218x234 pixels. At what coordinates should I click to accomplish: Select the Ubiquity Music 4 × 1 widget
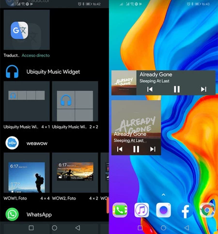pos(27,101)
